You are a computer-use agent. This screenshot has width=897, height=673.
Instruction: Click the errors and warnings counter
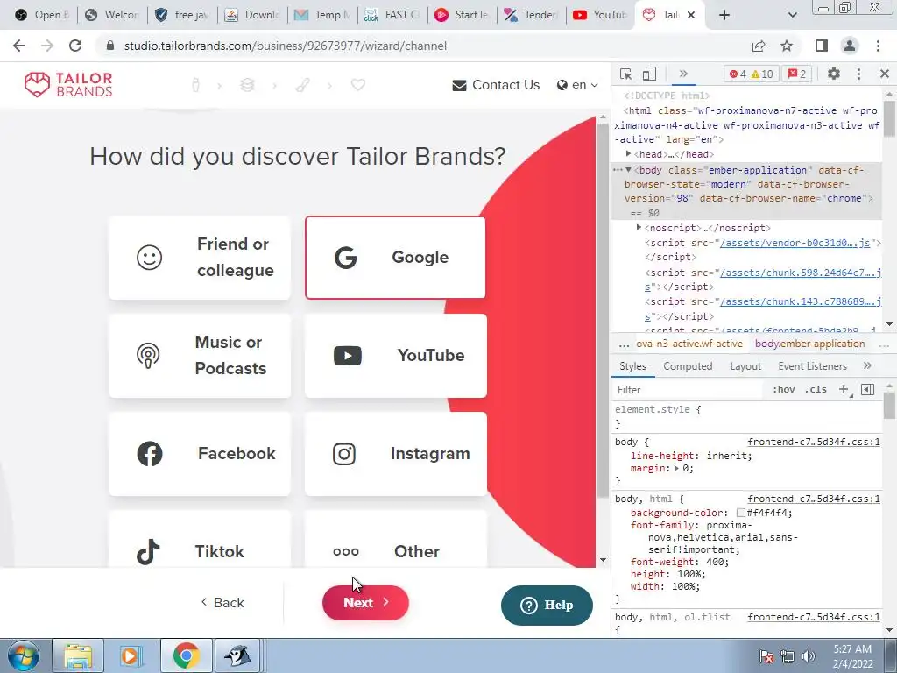(x=751, y=74)
